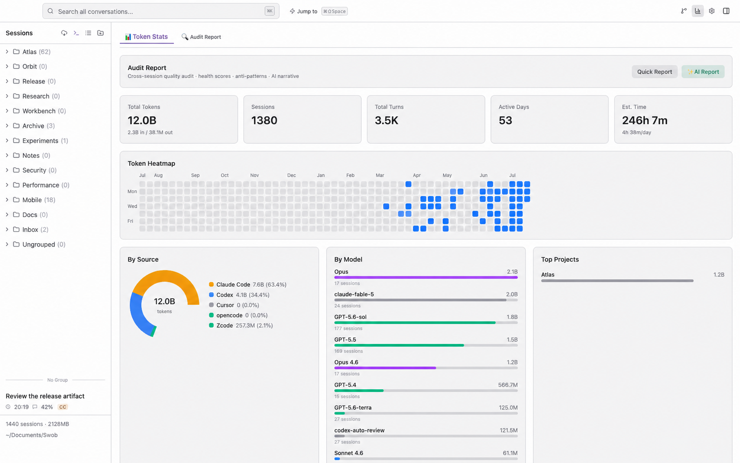
Task: Click the Atlas folder icon
Action: pyautogui.click(x=16, y=52)
